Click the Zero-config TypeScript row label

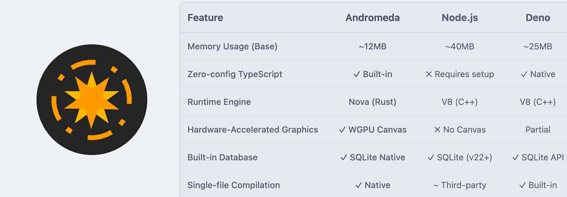[x=235, y=74]
